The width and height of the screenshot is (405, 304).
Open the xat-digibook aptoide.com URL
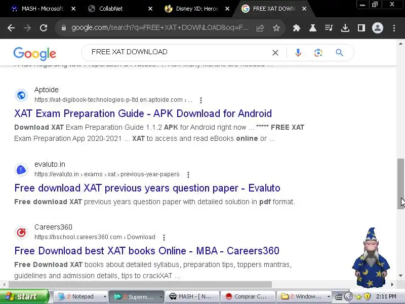[x=113, y=100]
